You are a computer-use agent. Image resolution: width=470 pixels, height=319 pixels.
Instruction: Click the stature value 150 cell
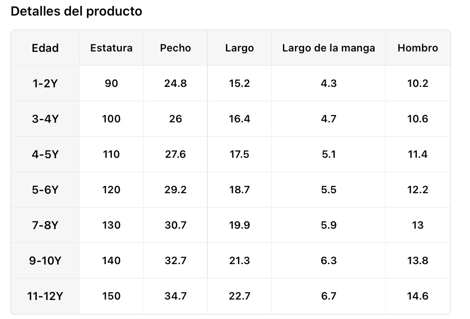pos(111,296)
